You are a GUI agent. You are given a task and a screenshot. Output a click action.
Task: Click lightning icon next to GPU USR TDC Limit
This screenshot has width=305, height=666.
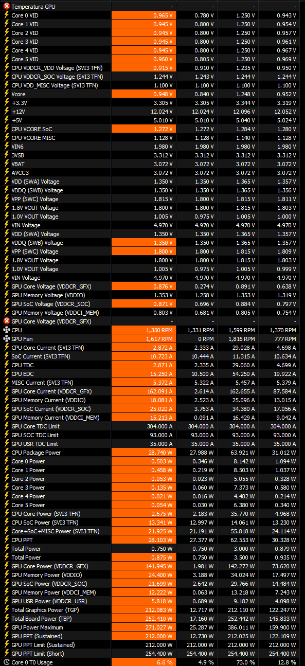click(x=7, y=444)
